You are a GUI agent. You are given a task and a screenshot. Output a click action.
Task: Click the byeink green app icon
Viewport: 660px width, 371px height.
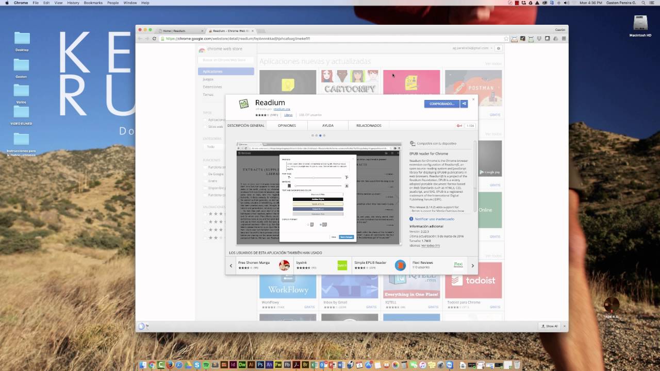coord(342,265)
